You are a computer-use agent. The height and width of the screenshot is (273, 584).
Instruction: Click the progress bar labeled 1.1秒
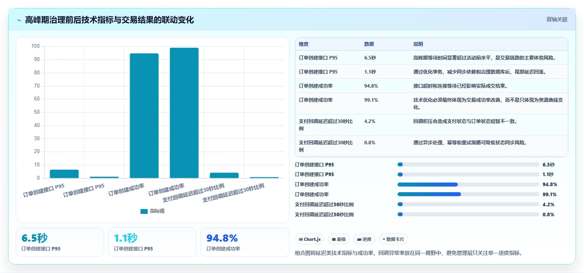pyautogui.click(x=468, y=174)
